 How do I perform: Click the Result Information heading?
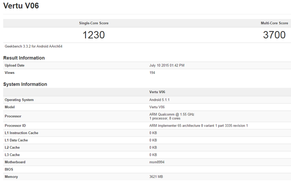click(x=24, y=58)
